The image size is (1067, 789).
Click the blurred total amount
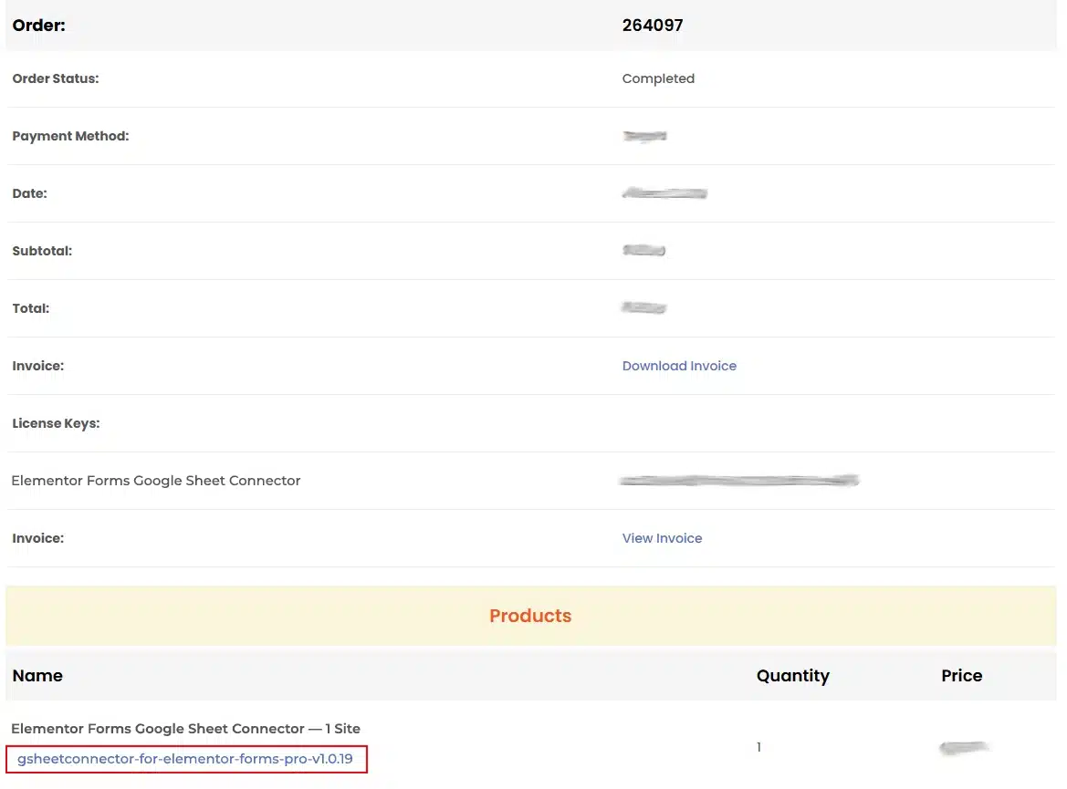(643, 308)
